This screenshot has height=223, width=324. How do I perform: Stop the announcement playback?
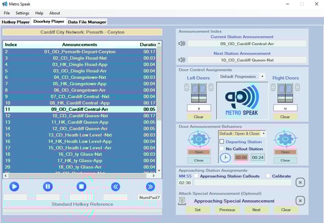[81, 187]
